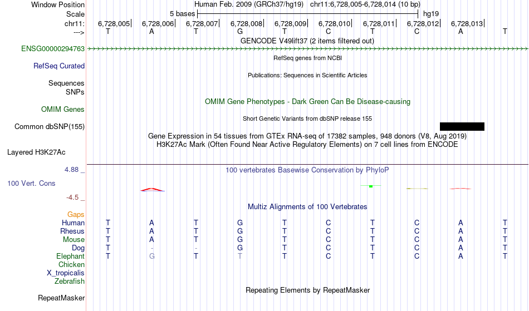Image resolution: width=529 pixels, height=311 pixels.
Task: Click the 100 vertebrates Basewise Conservation title
Action: coord(307,170)
